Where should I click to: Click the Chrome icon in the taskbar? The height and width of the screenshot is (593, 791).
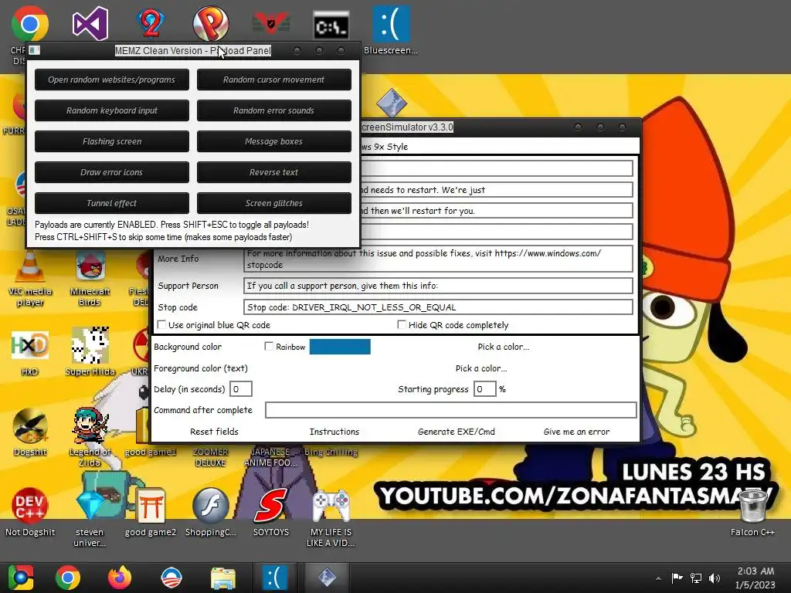(68, 578)
